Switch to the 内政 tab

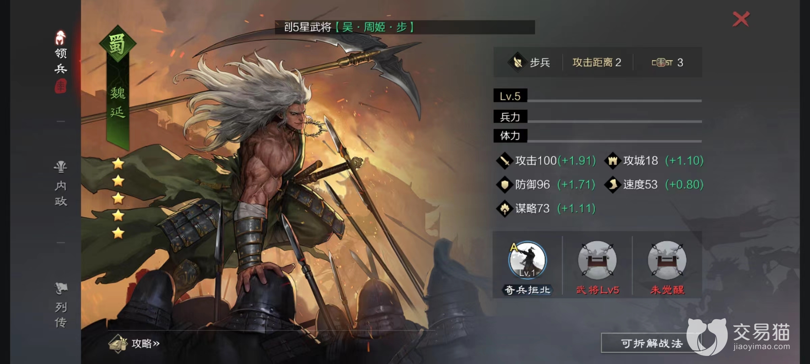coord(61,184)
